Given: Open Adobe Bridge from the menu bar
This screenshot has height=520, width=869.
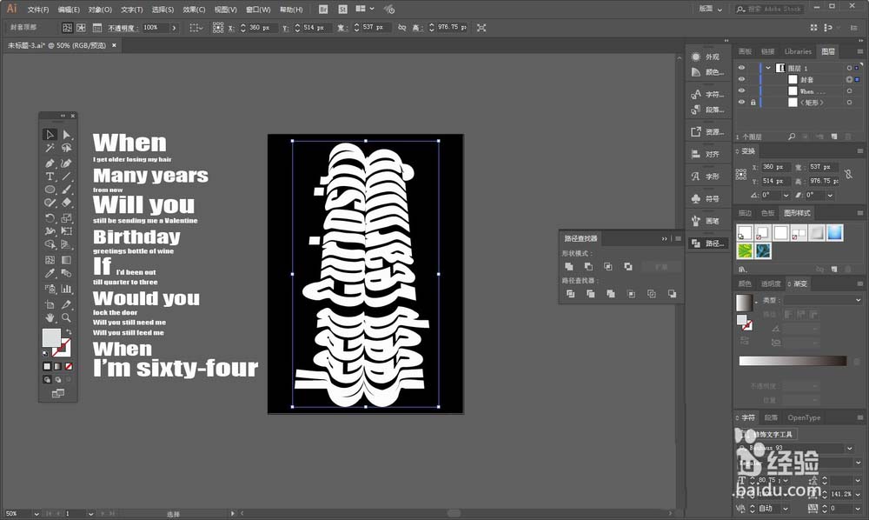Looking at the screenshot, I should 323,9.
